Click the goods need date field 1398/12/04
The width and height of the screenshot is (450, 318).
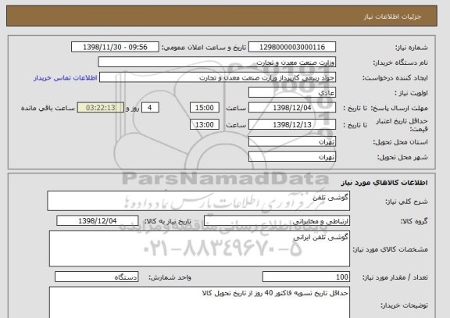(x=98, y=221)
